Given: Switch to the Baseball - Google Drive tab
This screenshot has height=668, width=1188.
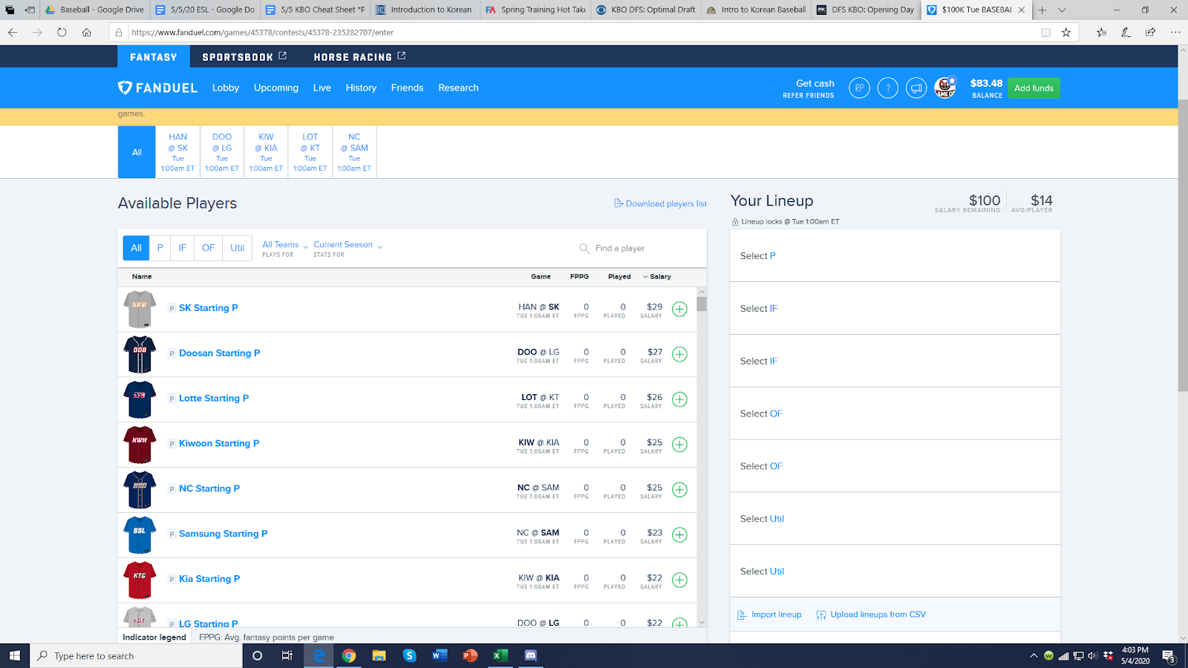Looking at the screenshot, I should coord(94,10).
